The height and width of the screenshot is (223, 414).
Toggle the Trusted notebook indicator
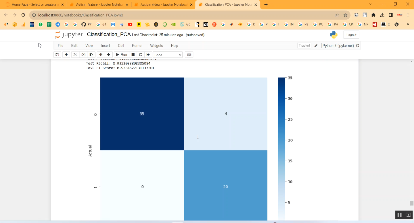[x=304, y=46]
